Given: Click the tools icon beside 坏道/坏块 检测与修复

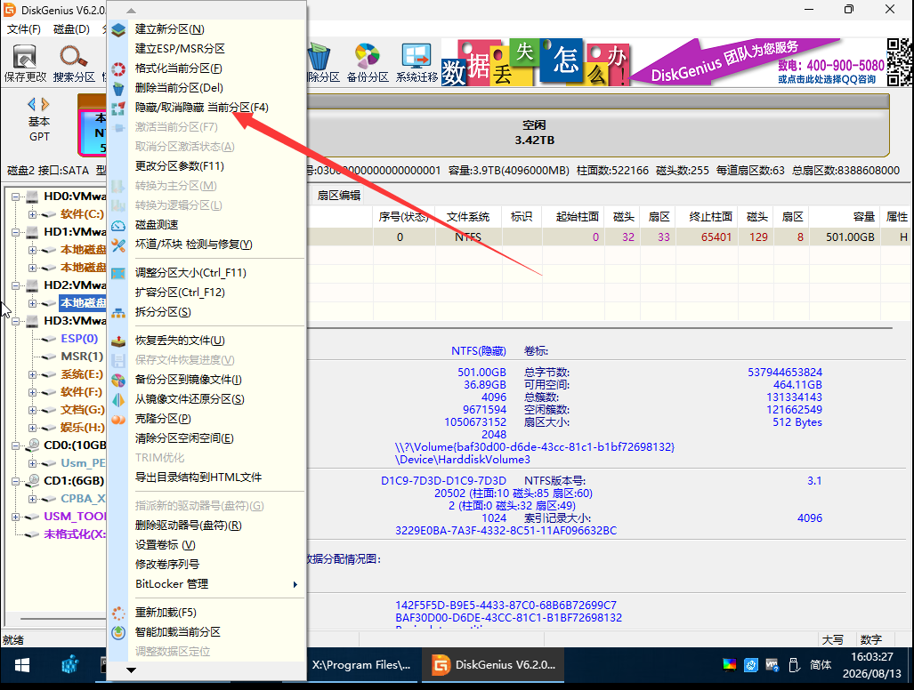Looking at the screenshot, I should pyautogui.click(x=118, y=245).
